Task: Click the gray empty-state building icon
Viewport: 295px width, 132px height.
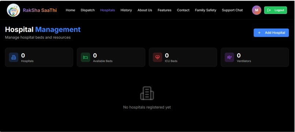Action: click(x=147, y=93)
